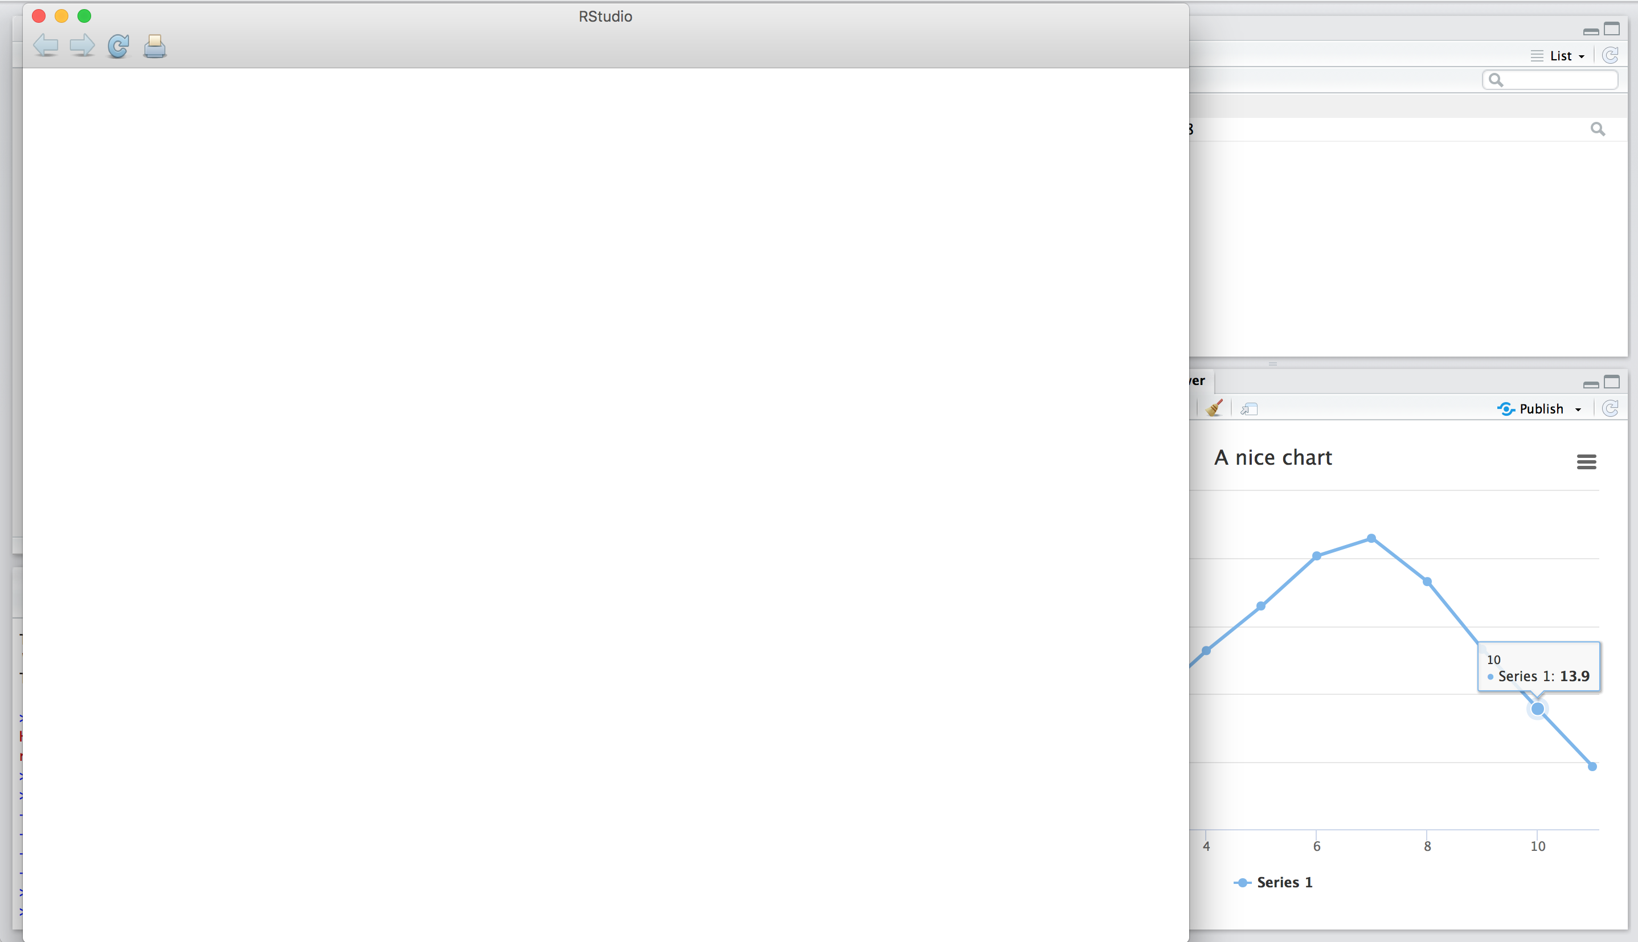Click the back navigation arrow in the RStudio viewer window

(44, 46)
